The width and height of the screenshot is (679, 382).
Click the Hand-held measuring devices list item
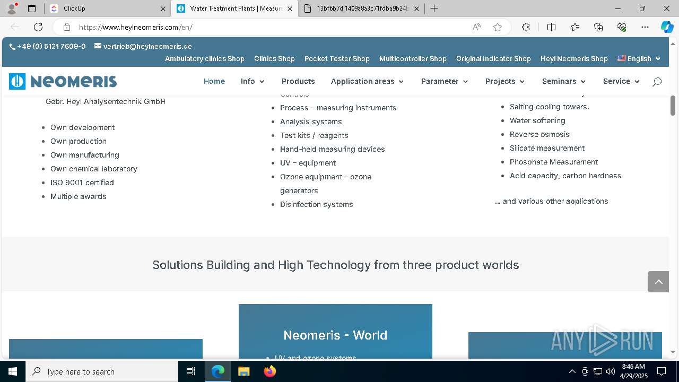pyautogui.click(x=333, y=149)
